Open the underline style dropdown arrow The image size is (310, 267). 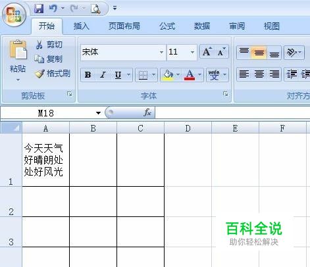click(x=129, y=75)
